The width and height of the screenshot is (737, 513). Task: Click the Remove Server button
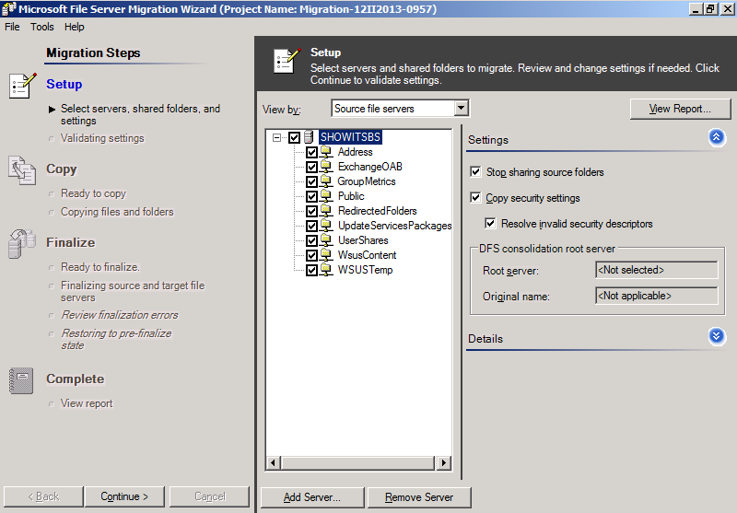click(x=419, y=497)
